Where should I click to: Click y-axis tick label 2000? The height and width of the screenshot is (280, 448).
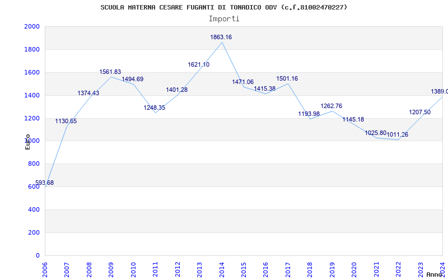(x=32, y=26)
